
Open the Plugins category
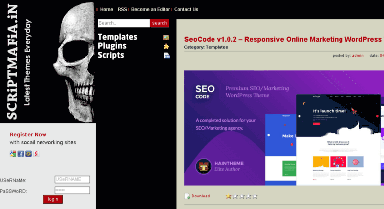click(112, 46)
